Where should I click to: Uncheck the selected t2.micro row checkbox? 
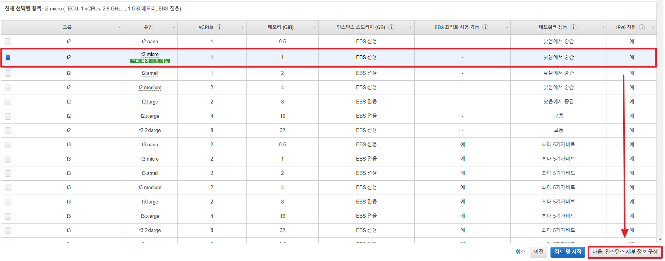[x=8, y=58]
